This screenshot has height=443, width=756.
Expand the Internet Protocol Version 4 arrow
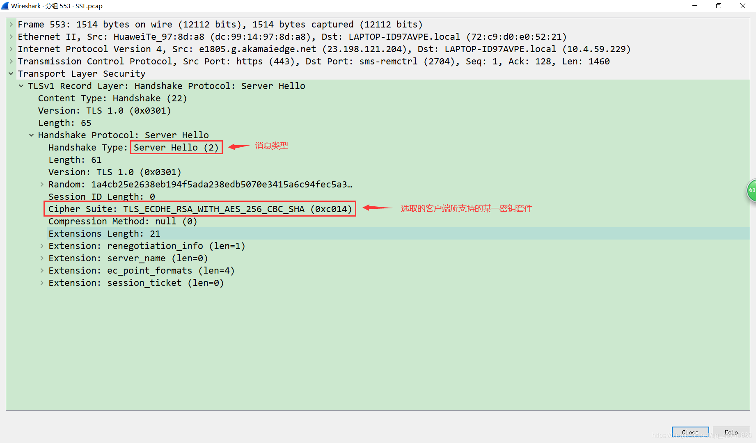[11, 49]
